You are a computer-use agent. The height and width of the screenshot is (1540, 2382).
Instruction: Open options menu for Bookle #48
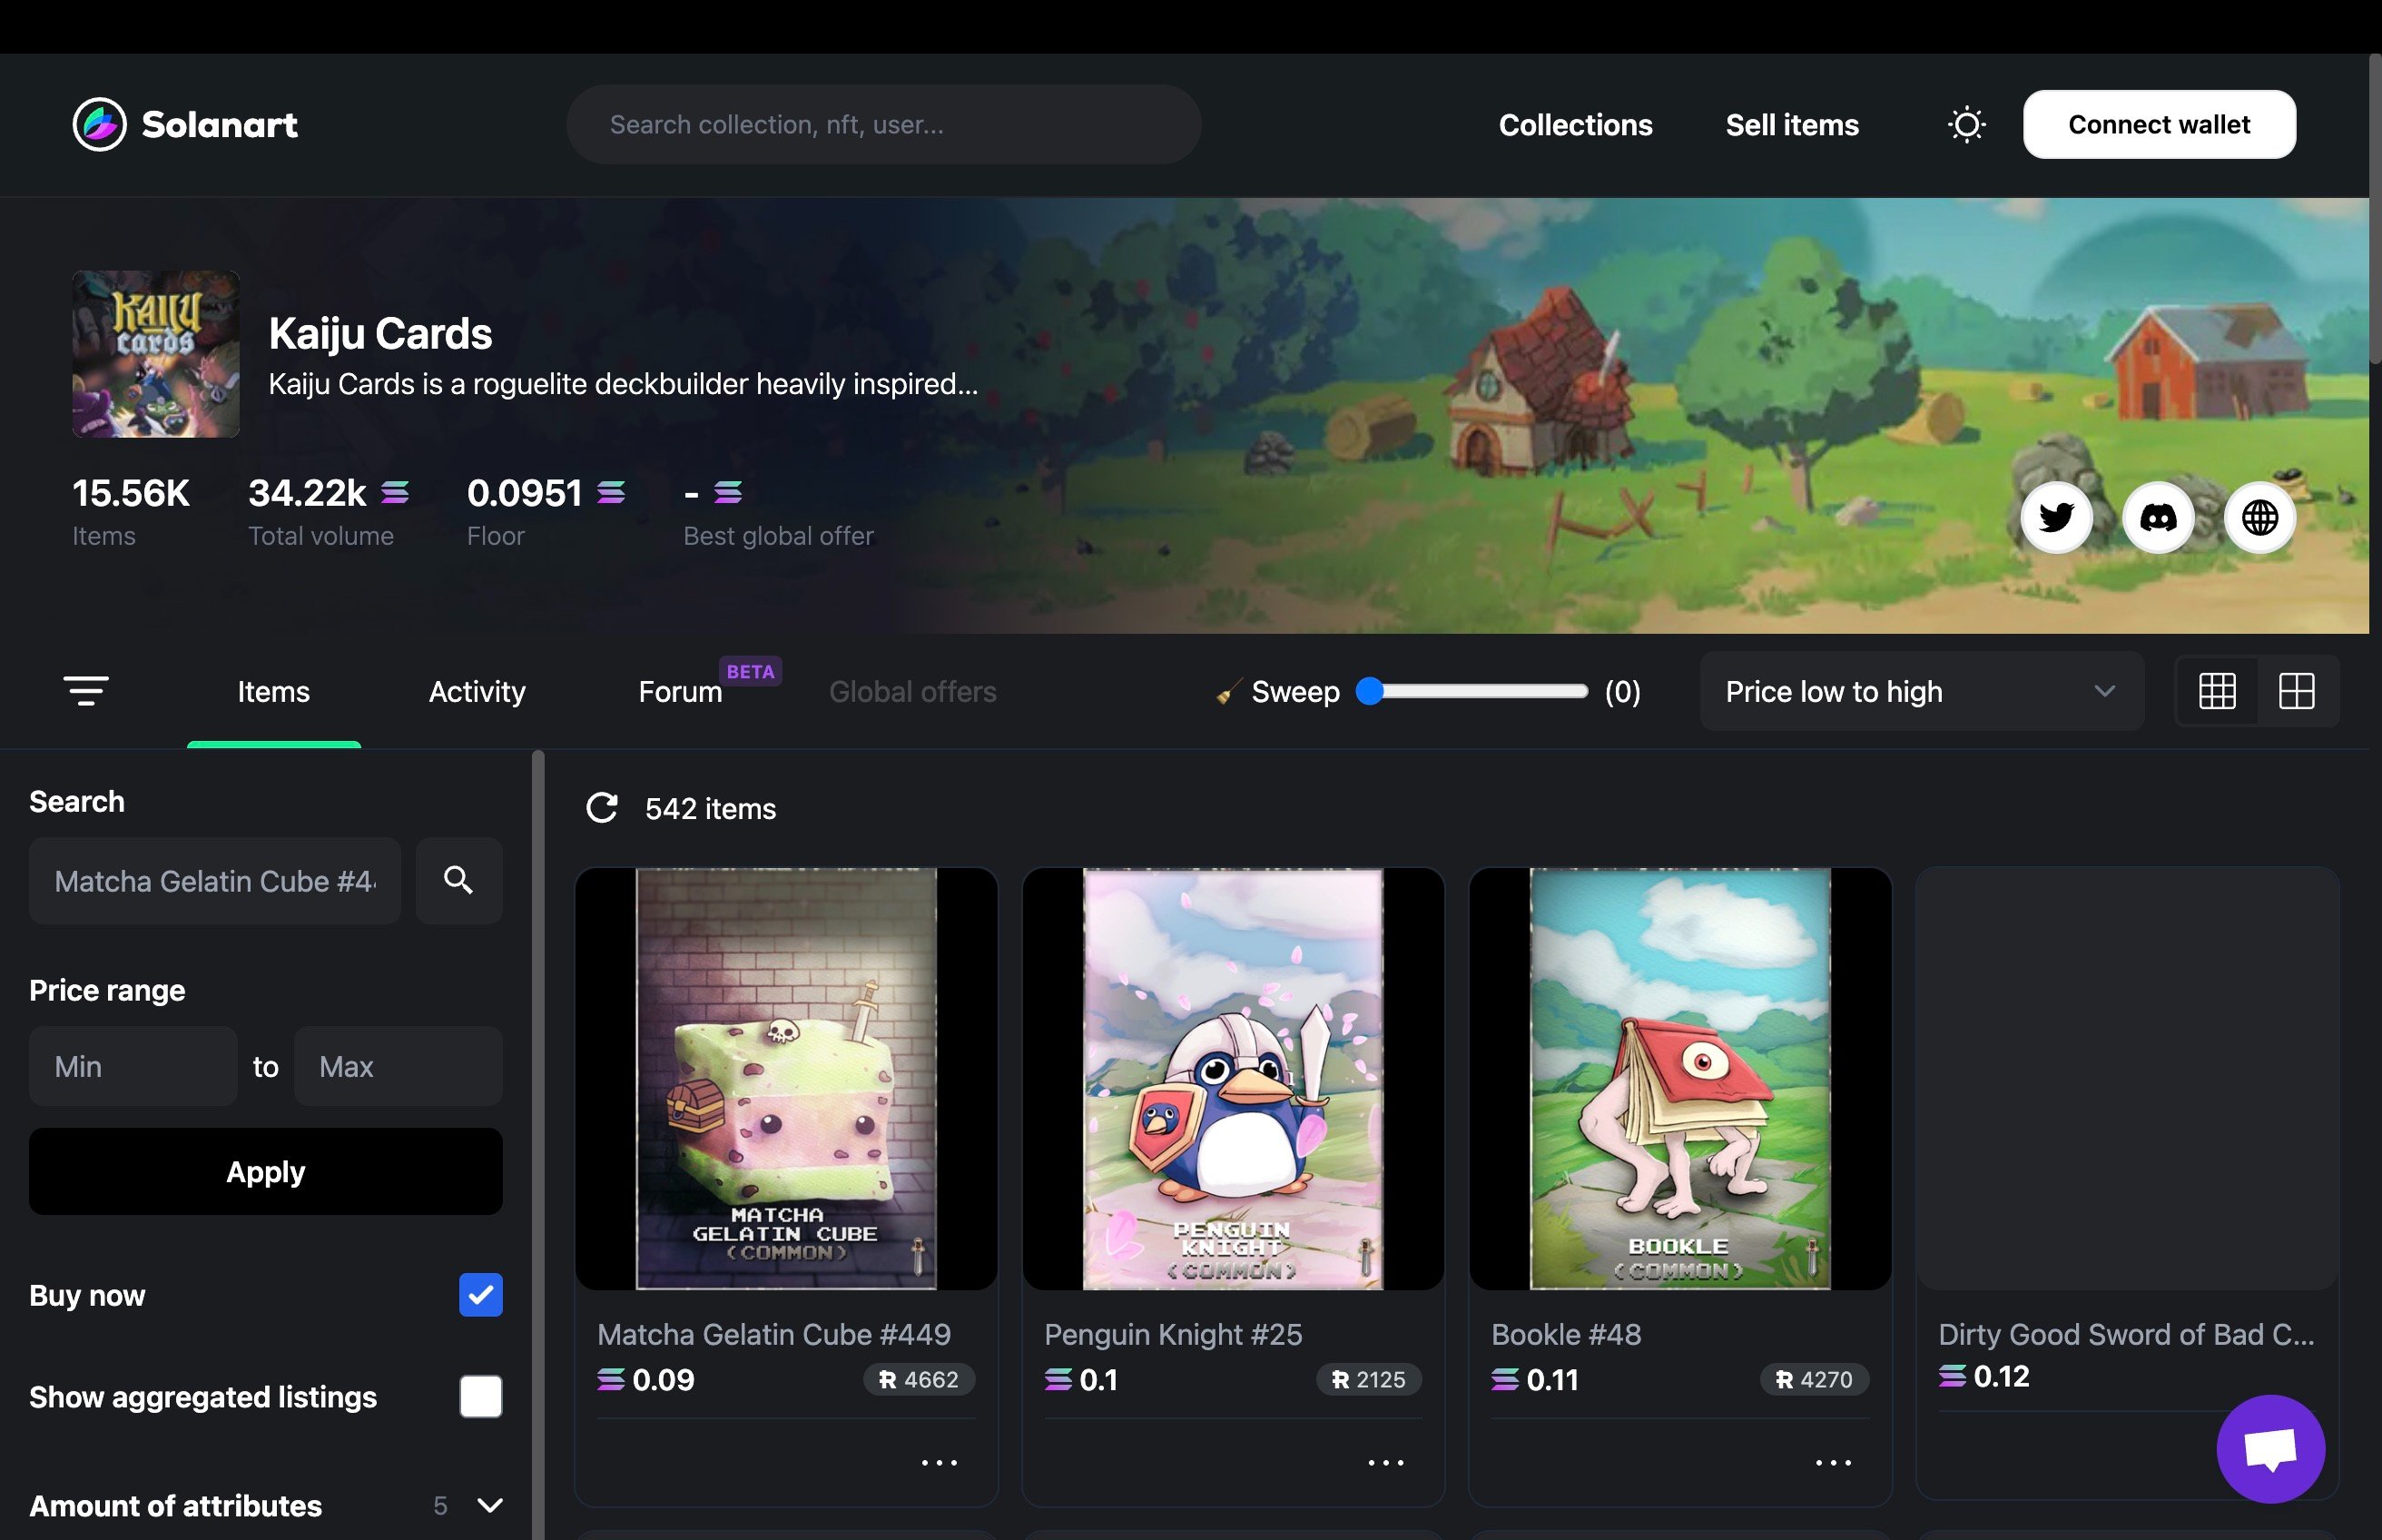tap(1832, 1462)
